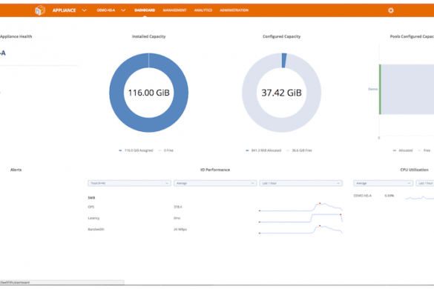The image size is (434, 289).
Task: Click the 6.69% CPU value
Action: click(x=389, y=196)
